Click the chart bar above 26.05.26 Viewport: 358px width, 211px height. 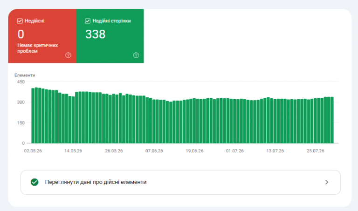(114, 118)
